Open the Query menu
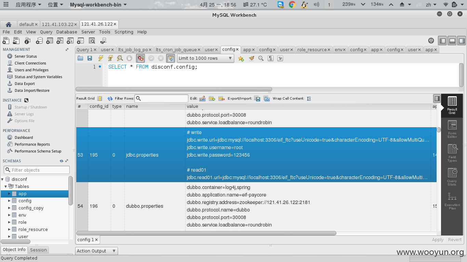 (x=46, y=32)
